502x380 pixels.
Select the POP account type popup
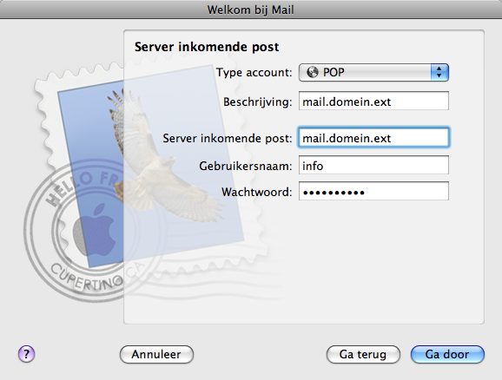pos(373,72)
